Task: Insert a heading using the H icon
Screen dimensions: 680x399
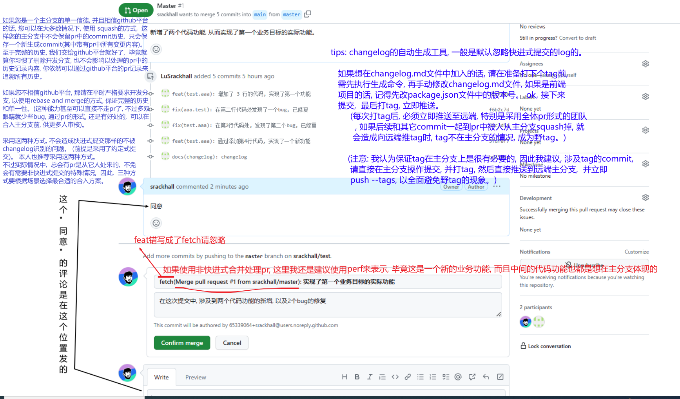Action: 344,377
